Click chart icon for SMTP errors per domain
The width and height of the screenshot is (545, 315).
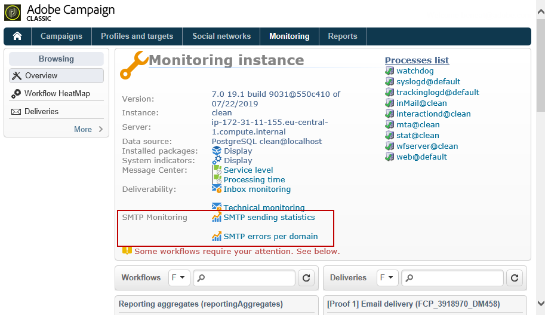pyautogui.click(x=217, y=236)
